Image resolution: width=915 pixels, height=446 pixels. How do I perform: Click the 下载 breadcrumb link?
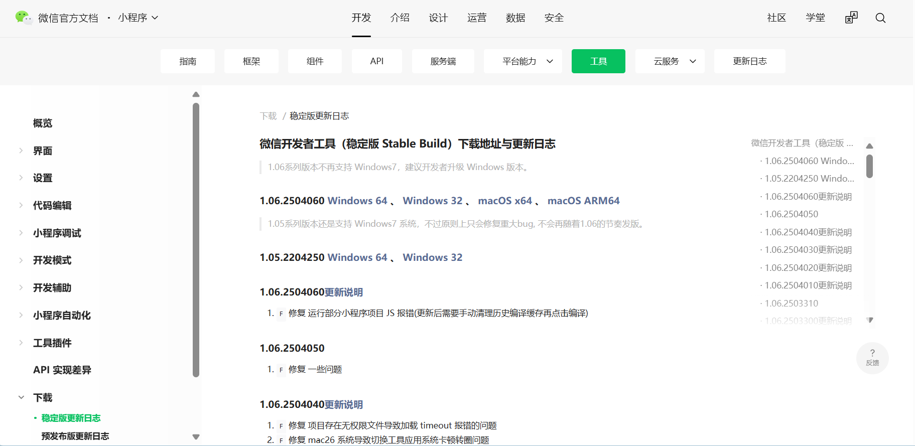269,116
